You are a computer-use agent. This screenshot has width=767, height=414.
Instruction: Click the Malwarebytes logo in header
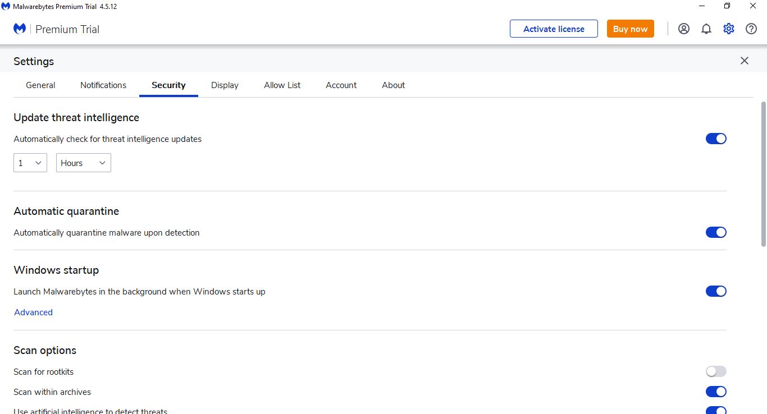point(20,29)
